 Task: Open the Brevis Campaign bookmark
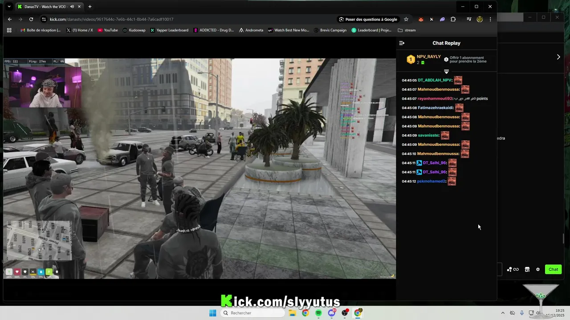(330, 30)
